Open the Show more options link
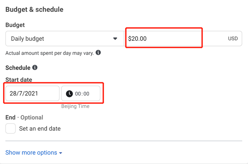Image resolution: width=248 pixels, height=164 pixels. pos(31,153)
